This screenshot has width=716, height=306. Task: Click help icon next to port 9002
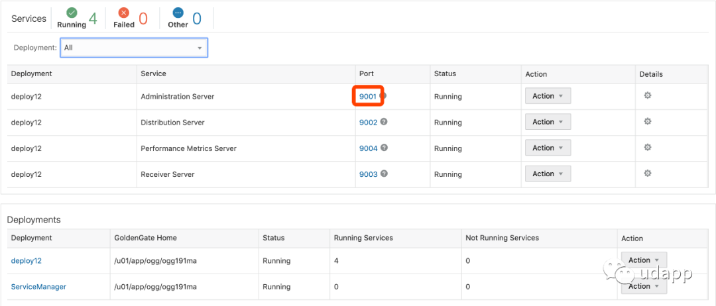(x=384, y=122)
